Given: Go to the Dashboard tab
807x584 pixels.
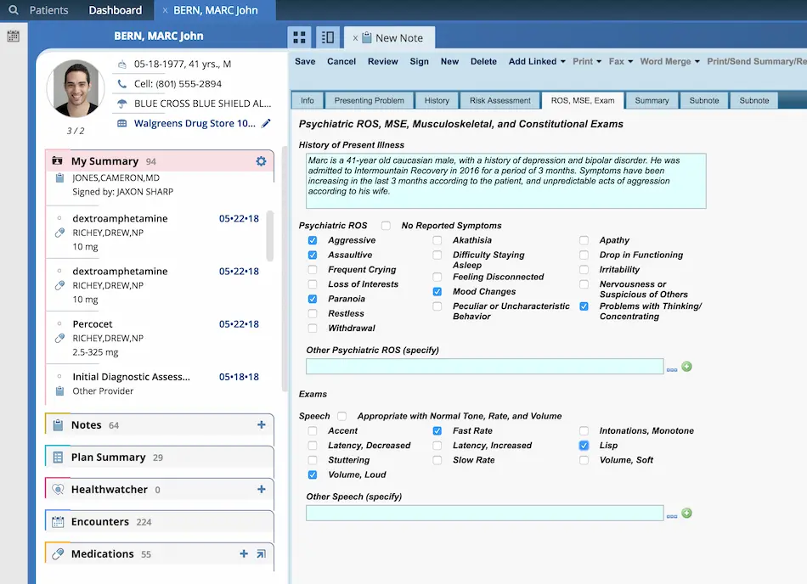Looking at the screenshot, I should click(x=115, y=10).
